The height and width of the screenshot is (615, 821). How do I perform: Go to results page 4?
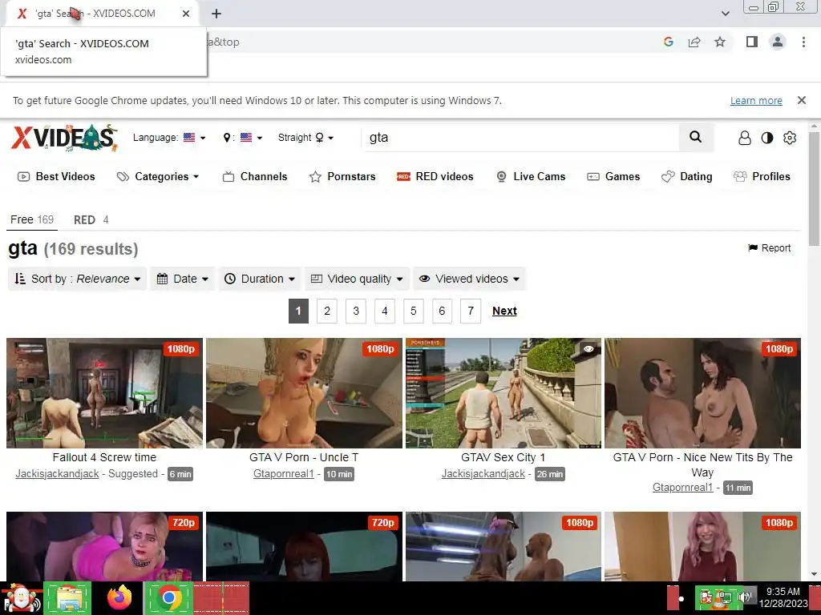385,312
